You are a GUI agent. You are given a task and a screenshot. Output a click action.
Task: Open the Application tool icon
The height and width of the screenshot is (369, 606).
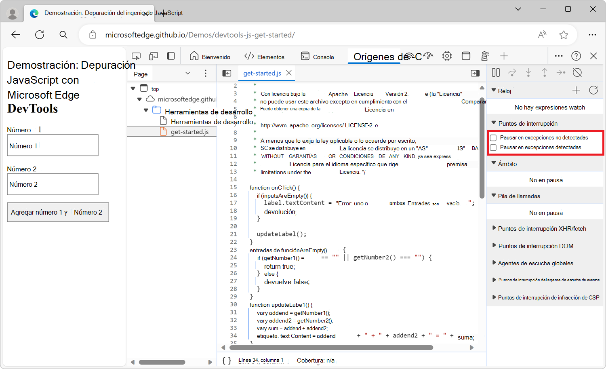pos(466,56)
